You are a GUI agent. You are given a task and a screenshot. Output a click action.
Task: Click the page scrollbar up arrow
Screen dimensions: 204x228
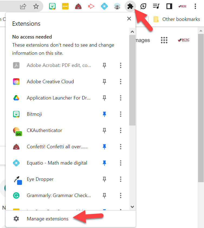(201, 31)
